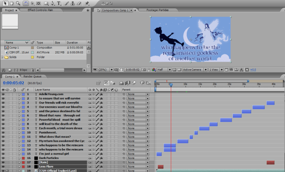The height and width of the screenshot is (172, 285).
Task: Toggle the transparency grid button
Action: (x=179, y=70)
